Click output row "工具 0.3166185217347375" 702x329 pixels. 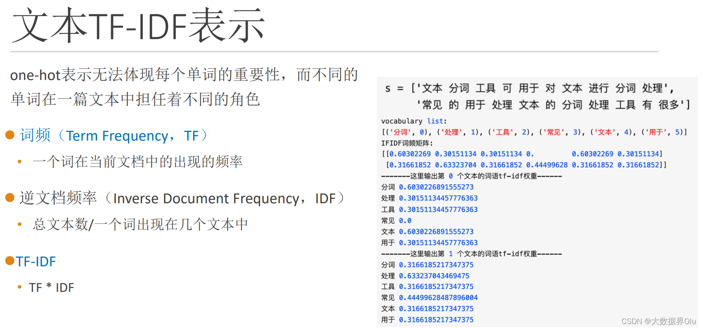tap(427, 287)
